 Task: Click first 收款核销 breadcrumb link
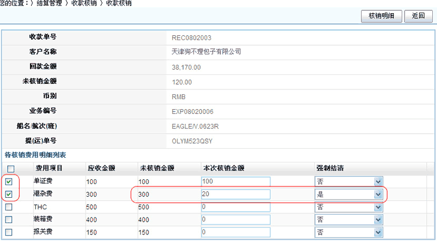[86, 4]
